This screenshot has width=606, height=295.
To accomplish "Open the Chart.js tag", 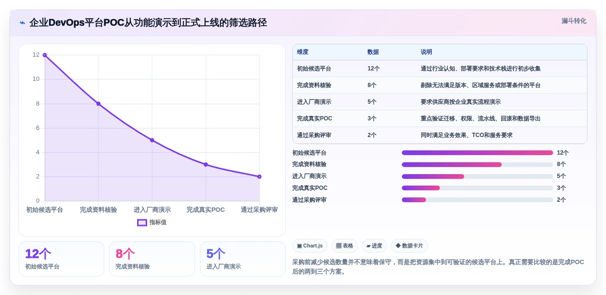I will [310, 246].
